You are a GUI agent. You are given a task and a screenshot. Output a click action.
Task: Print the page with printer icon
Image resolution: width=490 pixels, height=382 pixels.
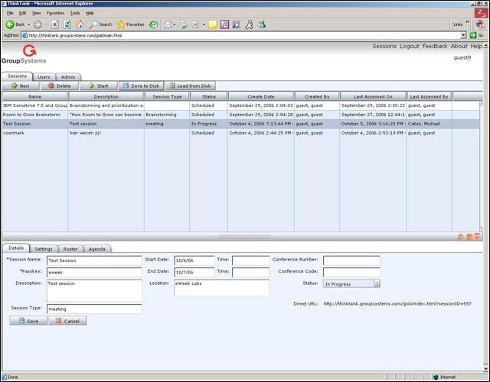click(x=183, y=24)
